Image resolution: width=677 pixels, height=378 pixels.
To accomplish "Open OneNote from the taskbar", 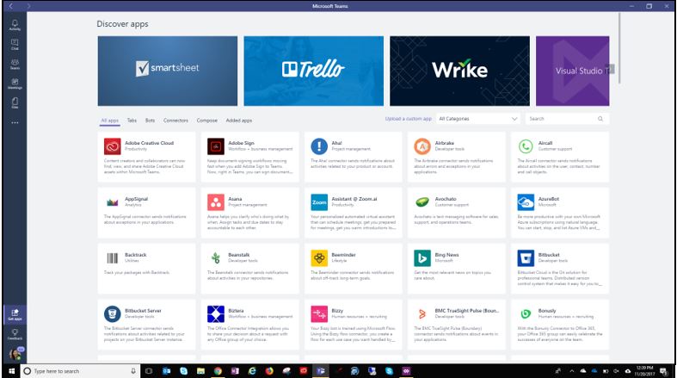I will (235, 371).
